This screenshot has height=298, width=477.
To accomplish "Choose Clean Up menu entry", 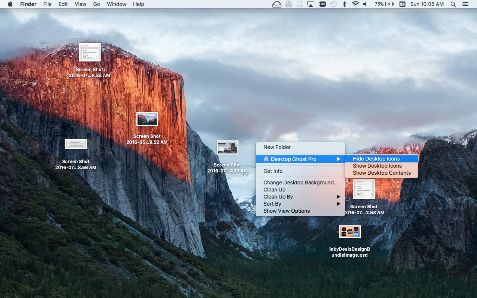I will (300, 190).
